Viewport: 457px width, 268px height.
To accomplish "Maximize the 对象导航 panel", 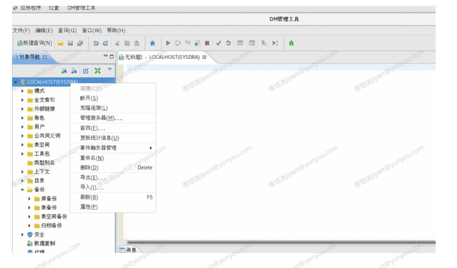I will 112,57.
